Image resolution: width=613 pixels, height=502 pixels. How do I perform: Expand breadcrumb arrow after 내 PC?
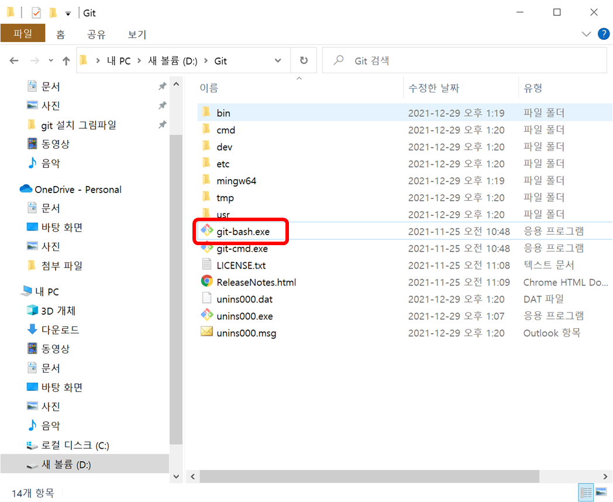pos(139,61)
